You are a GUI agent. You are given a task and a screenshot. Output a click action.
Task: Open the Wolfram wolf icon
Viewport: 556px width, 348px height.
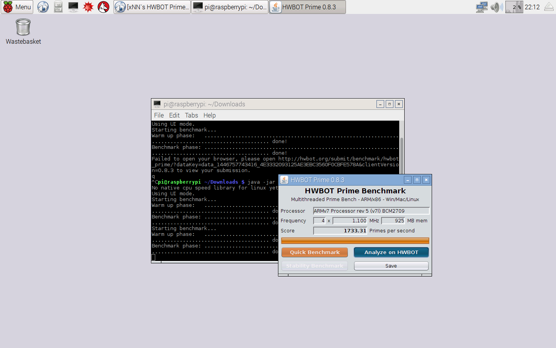point(103,7)
